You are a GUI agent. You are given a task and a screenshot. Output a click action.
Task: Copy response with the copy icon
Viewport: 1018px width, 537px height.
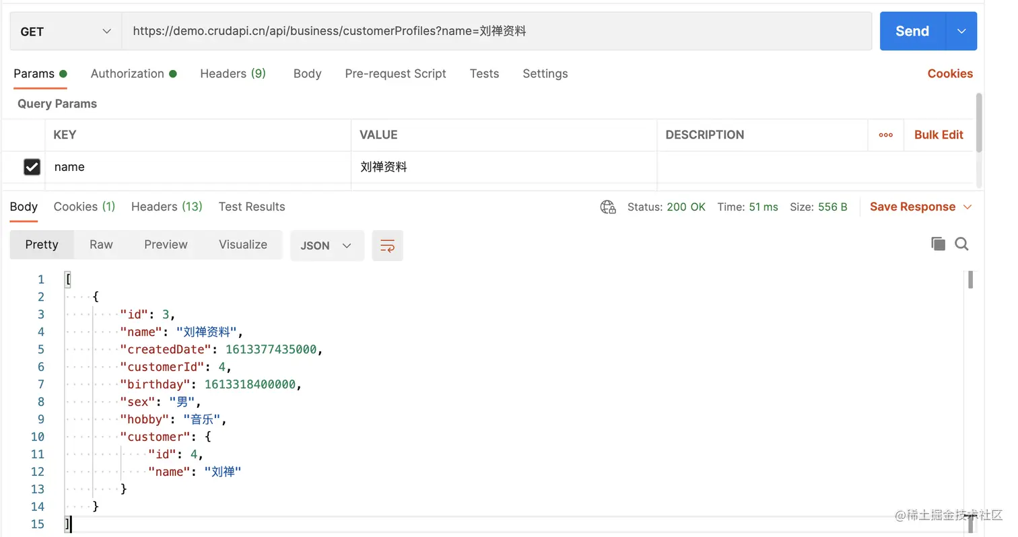click(938, 244)
